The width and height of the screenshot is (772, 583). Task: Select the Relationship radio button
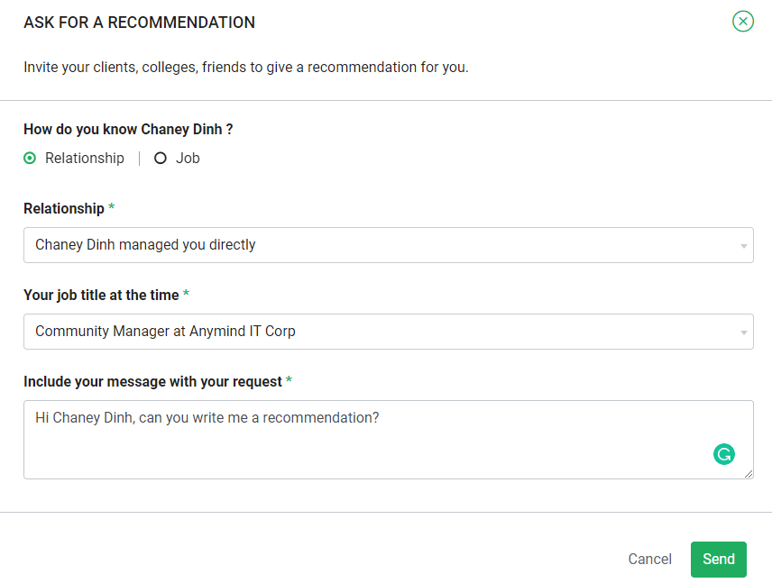(30, 159)
